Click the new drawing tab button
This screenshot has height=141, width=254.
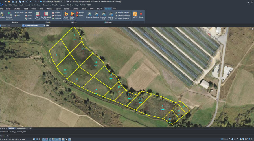(47, 25)
